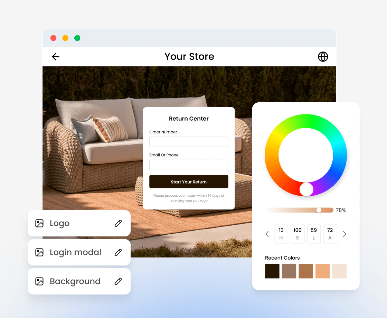Click the back arrow in the store header
387x318 pixels.
point(55,57)
